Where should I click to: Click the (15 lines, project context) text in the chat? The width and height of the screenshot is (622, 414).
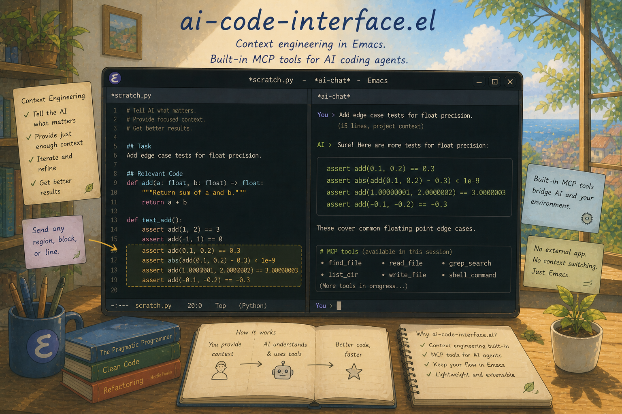(x=381, y=126)
